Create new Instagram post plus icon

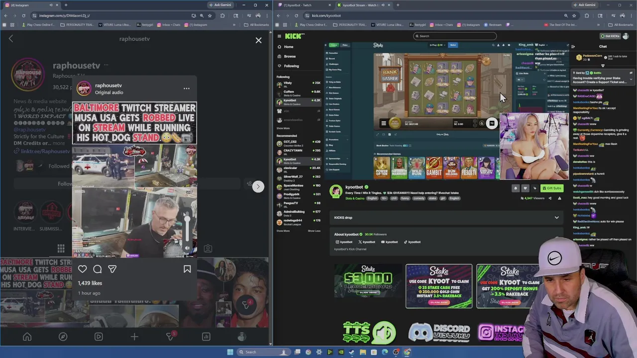134,337
